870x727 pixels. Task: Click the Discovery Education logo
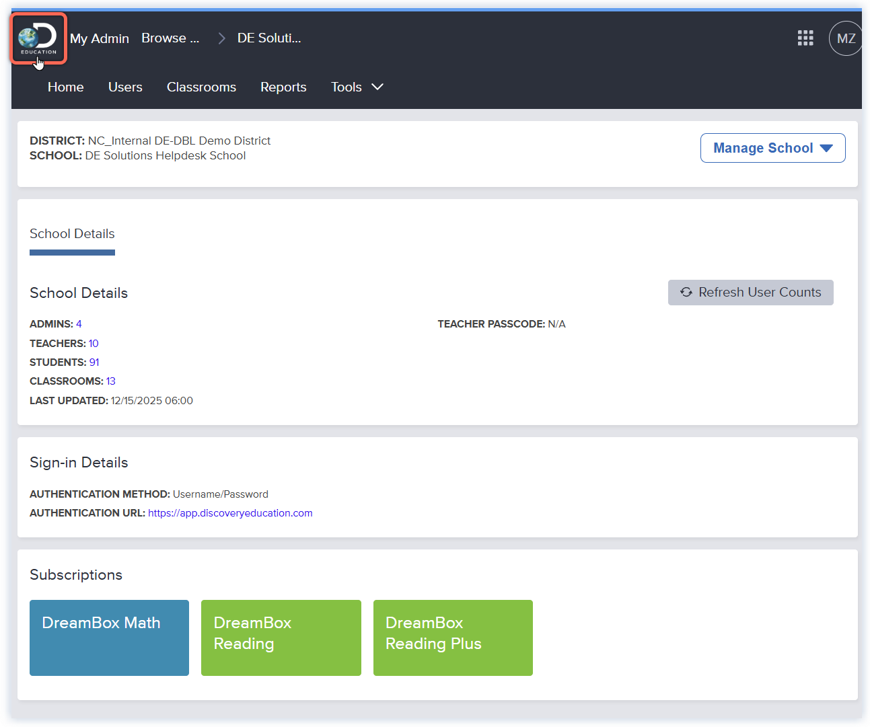pos(38,38)
